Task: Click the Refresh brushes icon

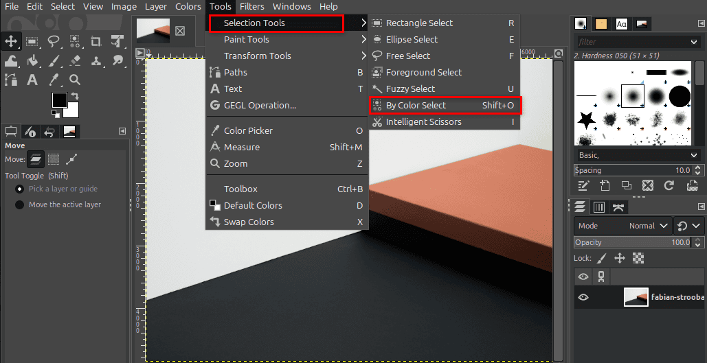Action: pyautogui.click(x=669, y=185)
